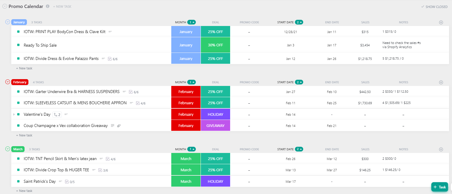Open description icon of Divide Dress task
The width and height of the screenshot is (452, 194).
103,58
